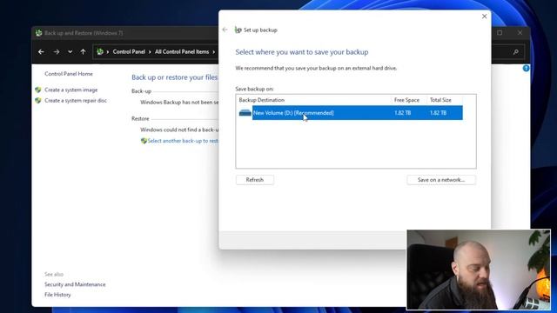Open Create a system image link

point(71,90)
